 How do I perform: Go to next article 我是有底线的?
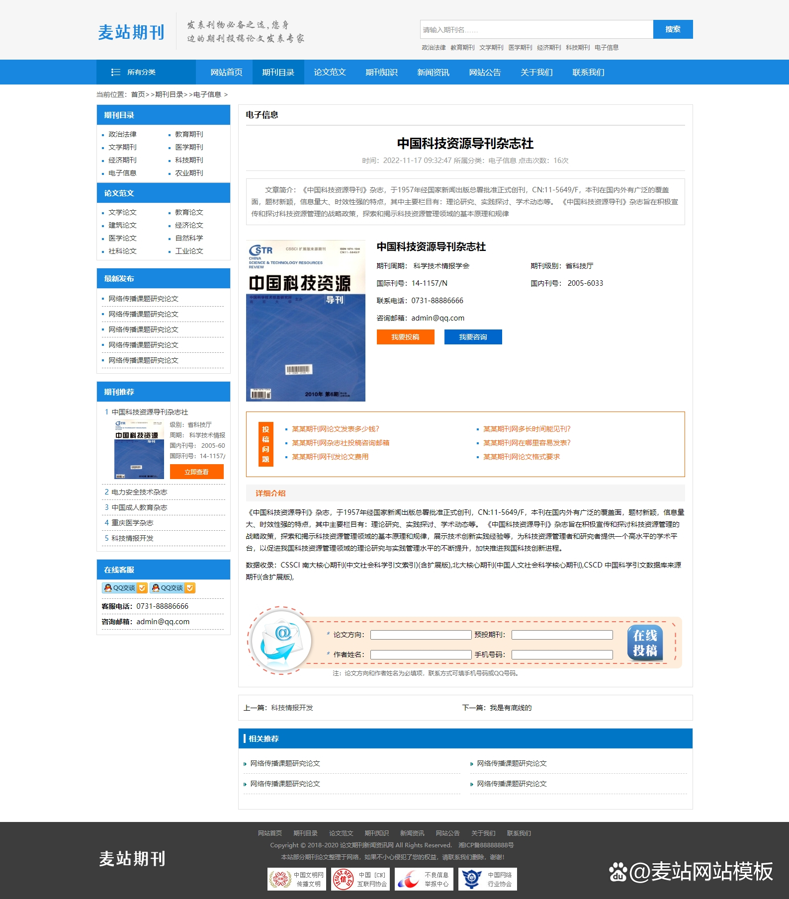coord(511,708)
